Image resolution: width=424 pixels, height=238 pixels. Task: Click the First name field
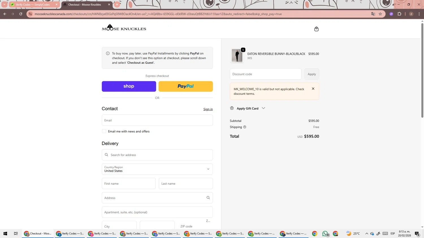point(129,184)
